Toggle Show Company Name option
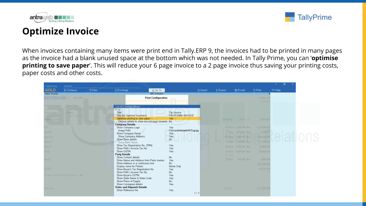 coord(157,133)
